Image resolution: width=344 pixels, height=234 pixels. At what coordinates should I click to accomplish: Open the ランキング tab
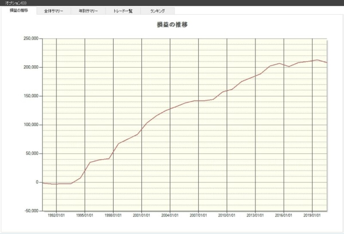pyautogui.click(x=157, y=11)
